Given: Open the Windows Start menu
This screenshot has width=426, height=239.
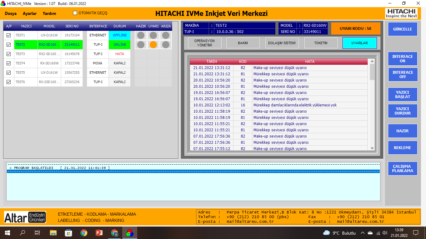Looking at the screenshot, I should pos(7,233).
